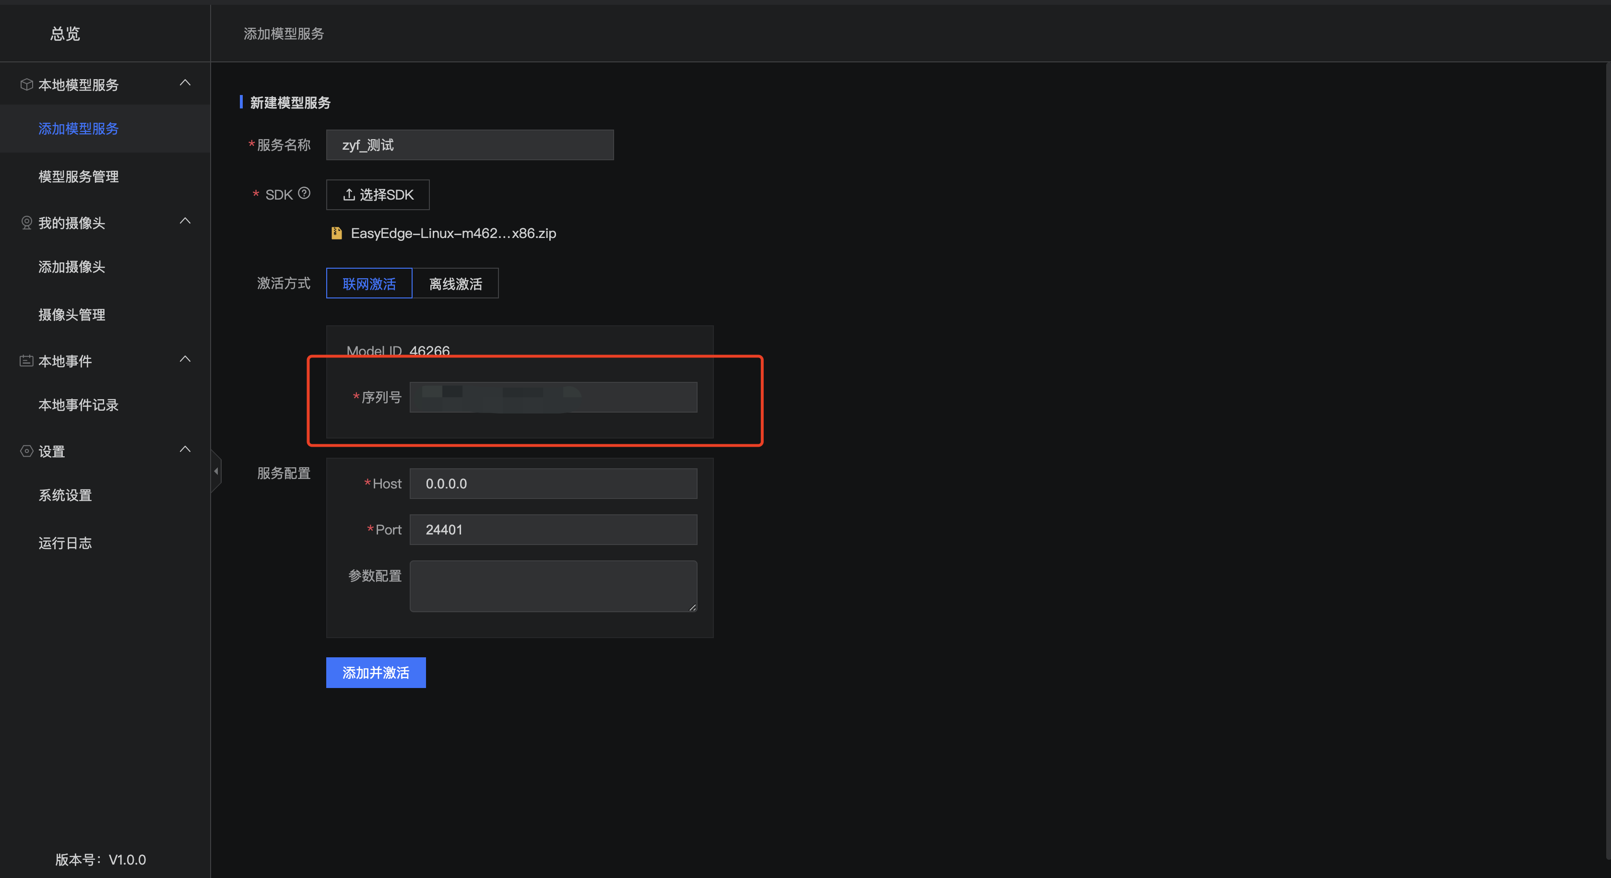The width and height of the screenshot is (1611, 878).
Task: Collapse the 本地模型服务 menu chevron
Action: pos(185,83)
